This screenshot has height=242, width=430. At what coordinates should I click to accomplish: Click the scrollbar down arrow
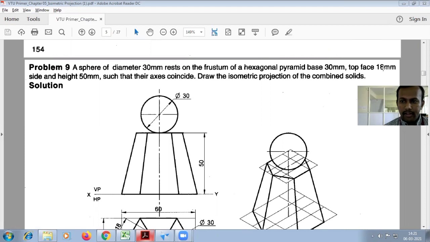click(x=423, y=227)
